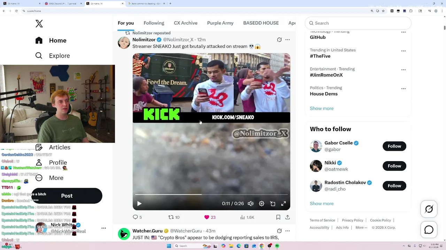Image resolution: width=446 pixels, height=250 pixels.
Task: Open Spotify from the taskbar
Action: 277,246
